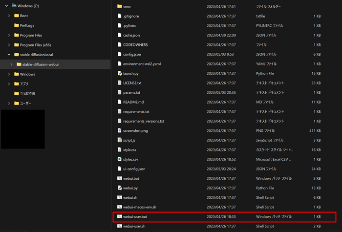This screenshot has width=342, height=232.
Task: Select the file name environment-wsl2.yaml
Action: [142, 63]
